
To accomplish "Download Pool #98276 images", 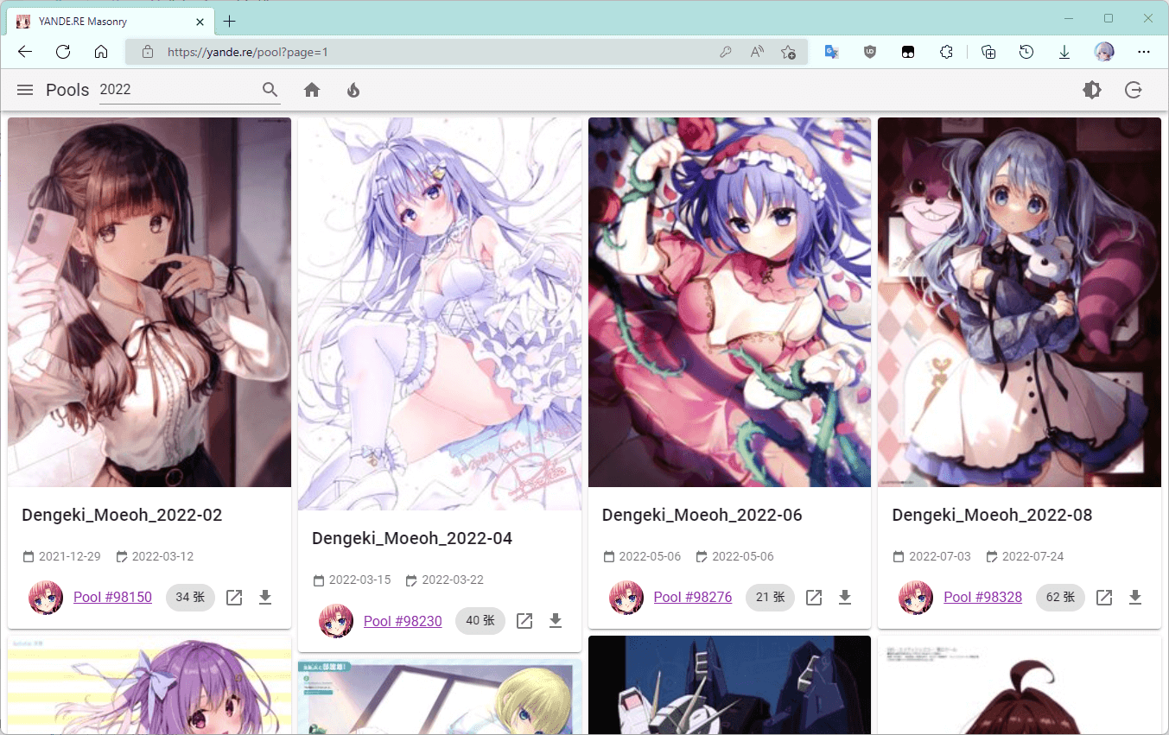I will 845,597.
